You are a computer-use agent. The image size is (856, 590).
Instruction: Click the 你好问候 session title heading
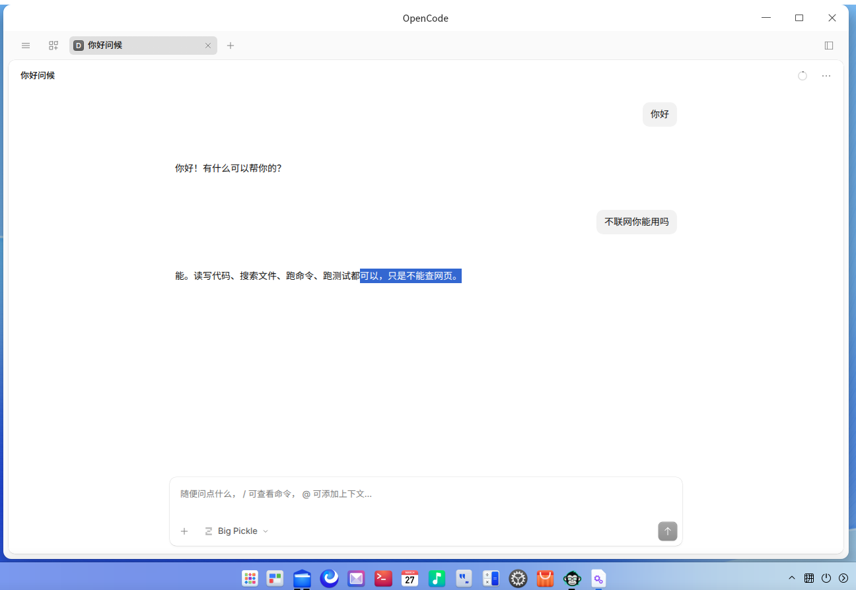(x=38, y=76)
